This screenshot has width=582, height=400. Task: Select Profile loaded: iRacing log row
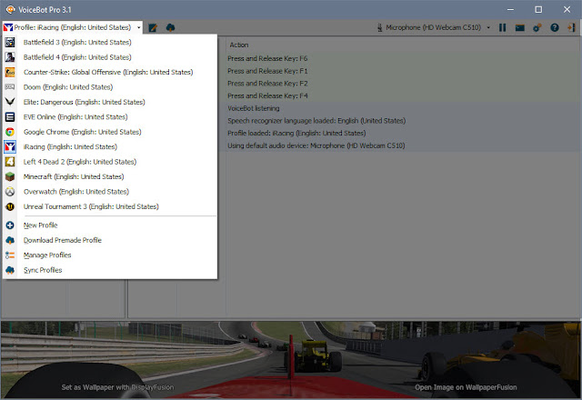coord(403,133)
